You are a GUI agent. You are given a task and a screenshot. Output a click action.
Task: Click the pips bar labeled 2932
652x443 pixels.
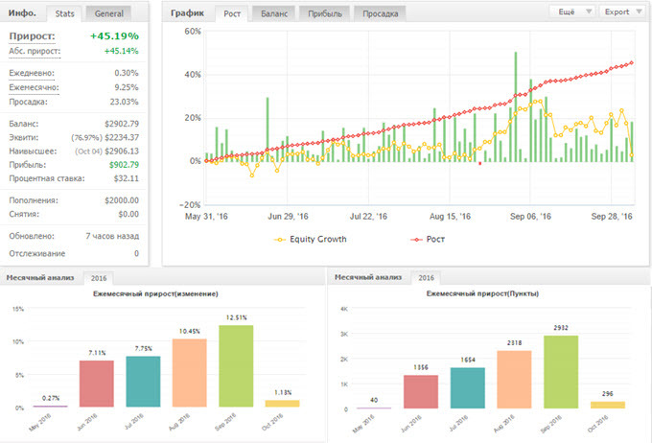click(561, 372)
